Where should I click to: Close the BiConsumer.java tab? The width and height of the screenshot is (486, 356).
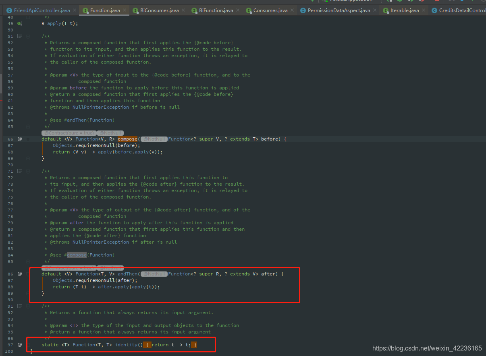click(x=184, y=10)
